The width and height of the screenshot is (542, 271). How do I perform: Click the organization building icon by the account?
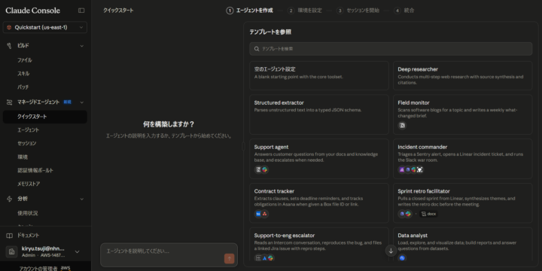click(x=11, y=251)
